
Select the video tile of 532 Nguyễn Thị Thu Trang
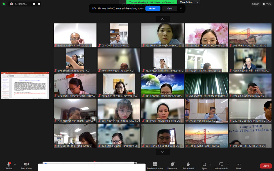coord(163,60)
